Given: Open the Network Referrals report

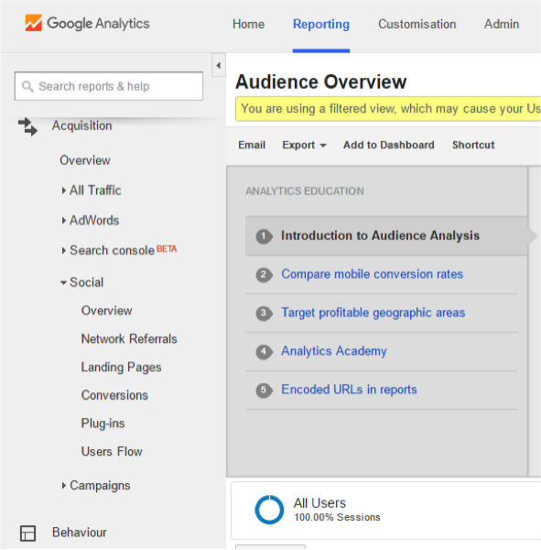Looking at the screenshot, I should [129, 339].
